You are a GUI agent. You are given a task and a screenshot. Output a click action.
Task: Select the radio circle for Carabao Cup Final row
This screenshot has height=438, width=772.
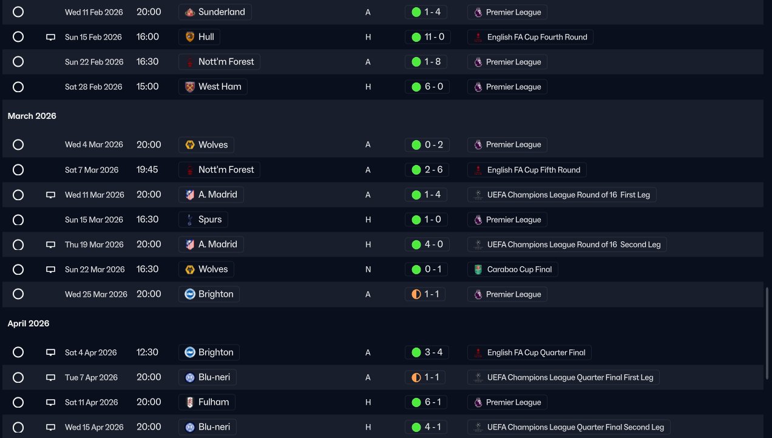(18, 269)
